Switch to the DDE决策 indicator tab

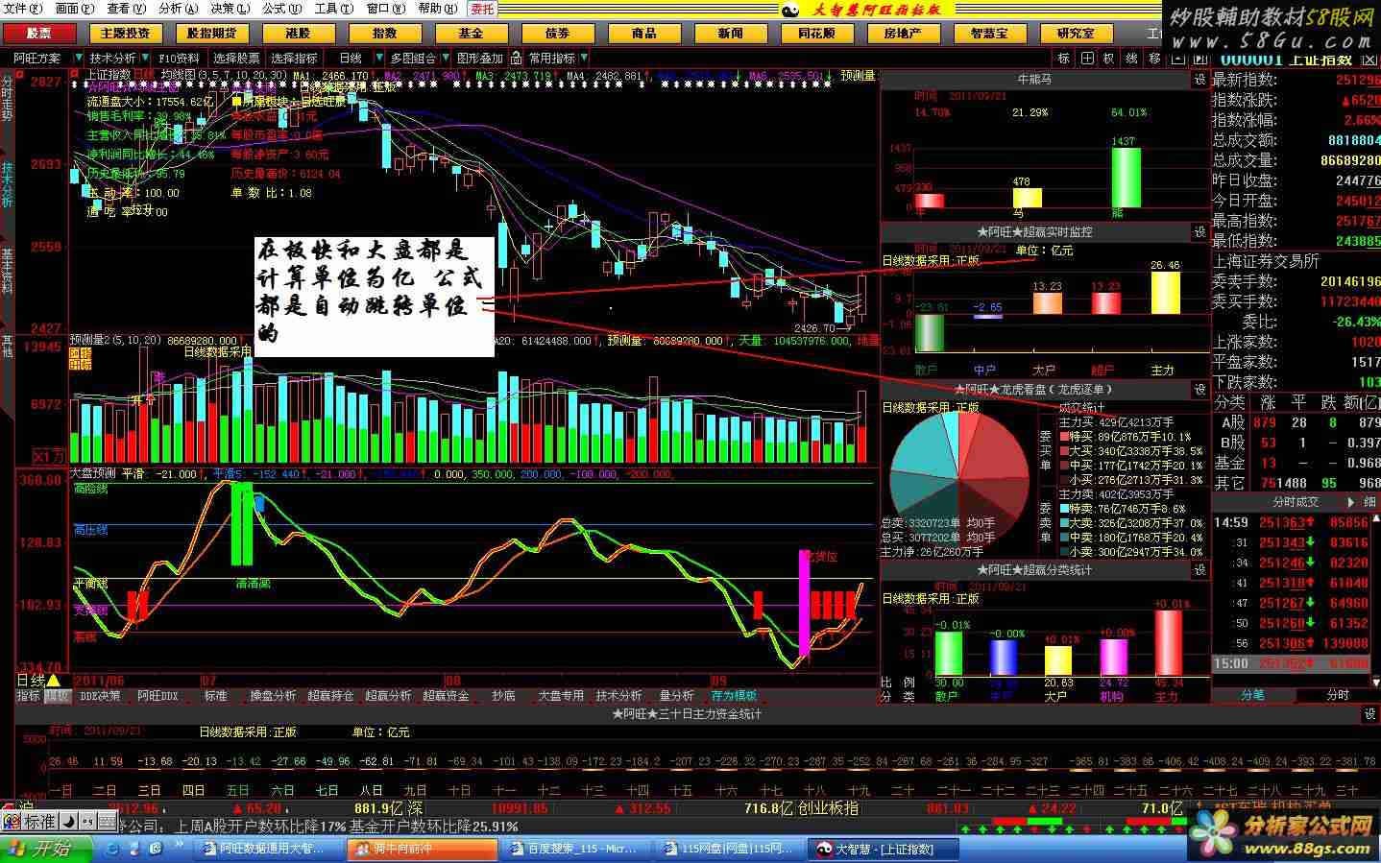point(100,695)
